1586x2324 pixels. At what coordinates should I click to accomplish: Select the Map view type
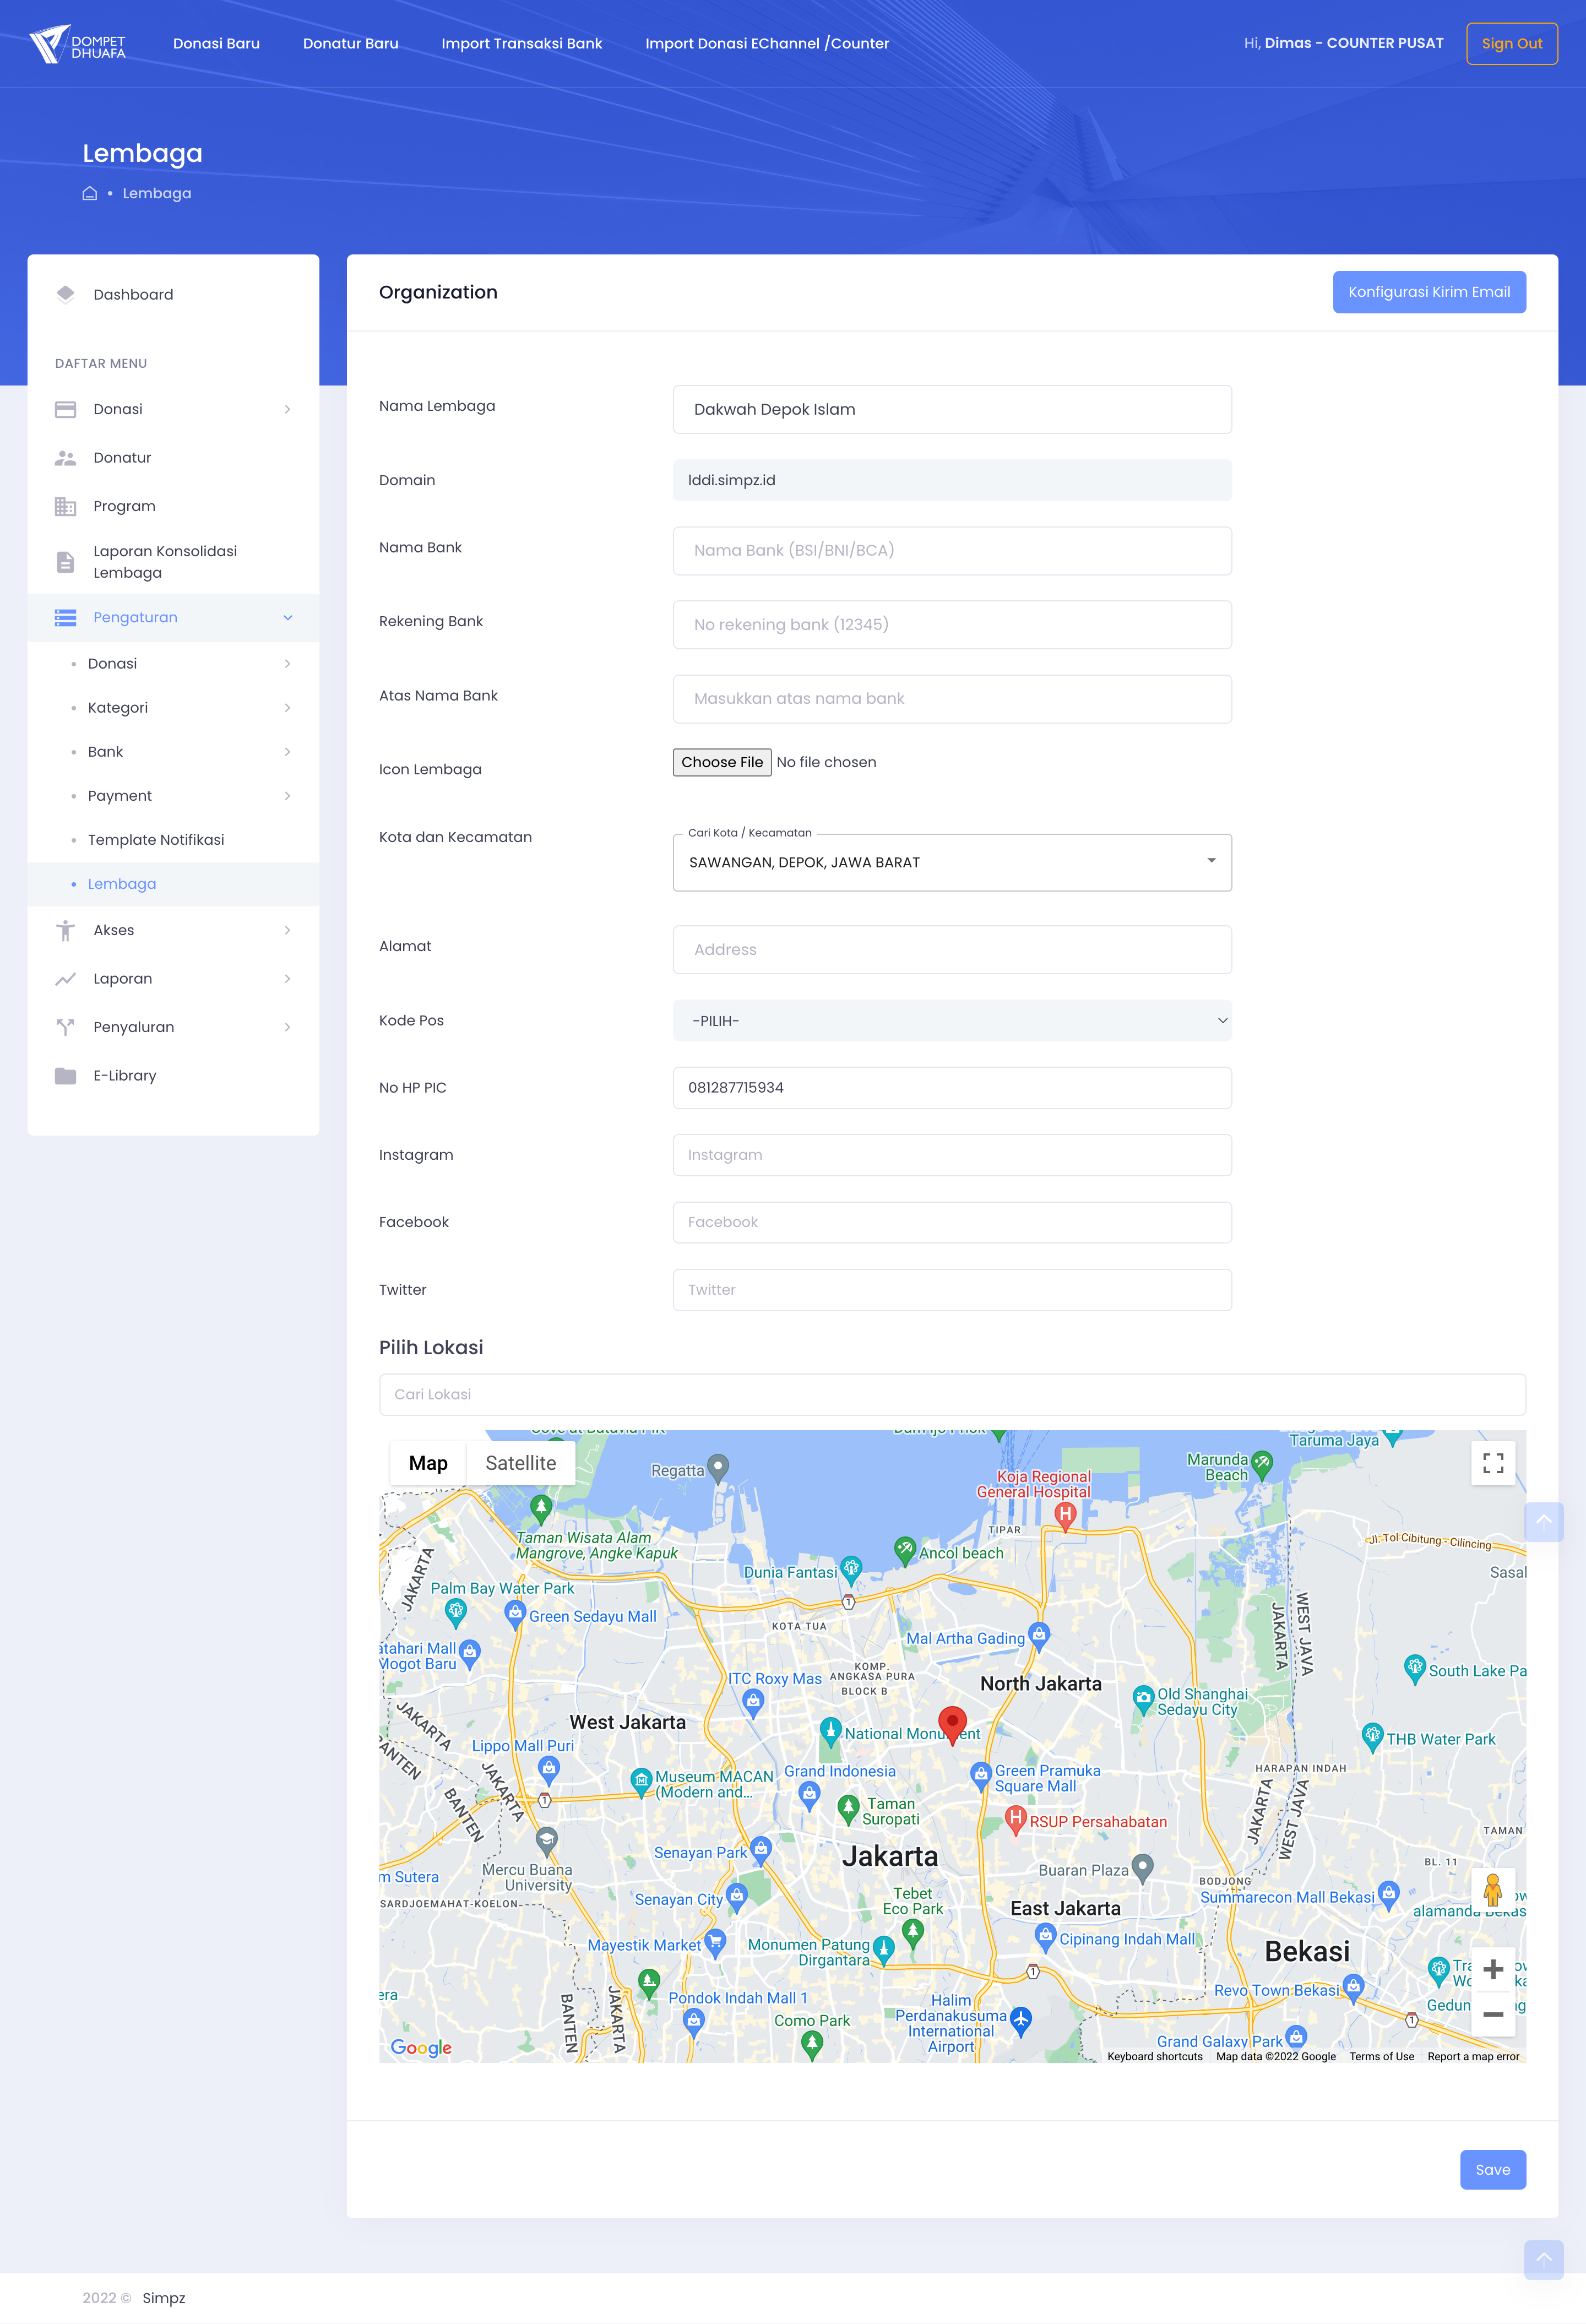click(x=428, y=1463)
